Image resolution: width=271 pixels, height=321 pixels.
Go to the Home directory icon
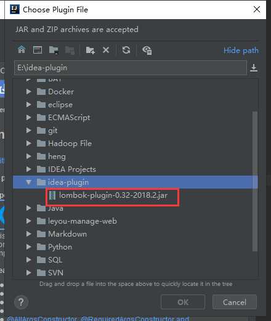coord(22,50)
